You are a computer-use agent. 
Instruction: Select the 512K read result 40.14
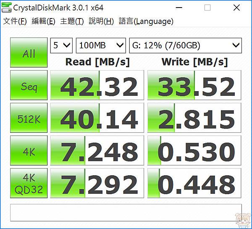pyautogui.click(x=97, y=118)
